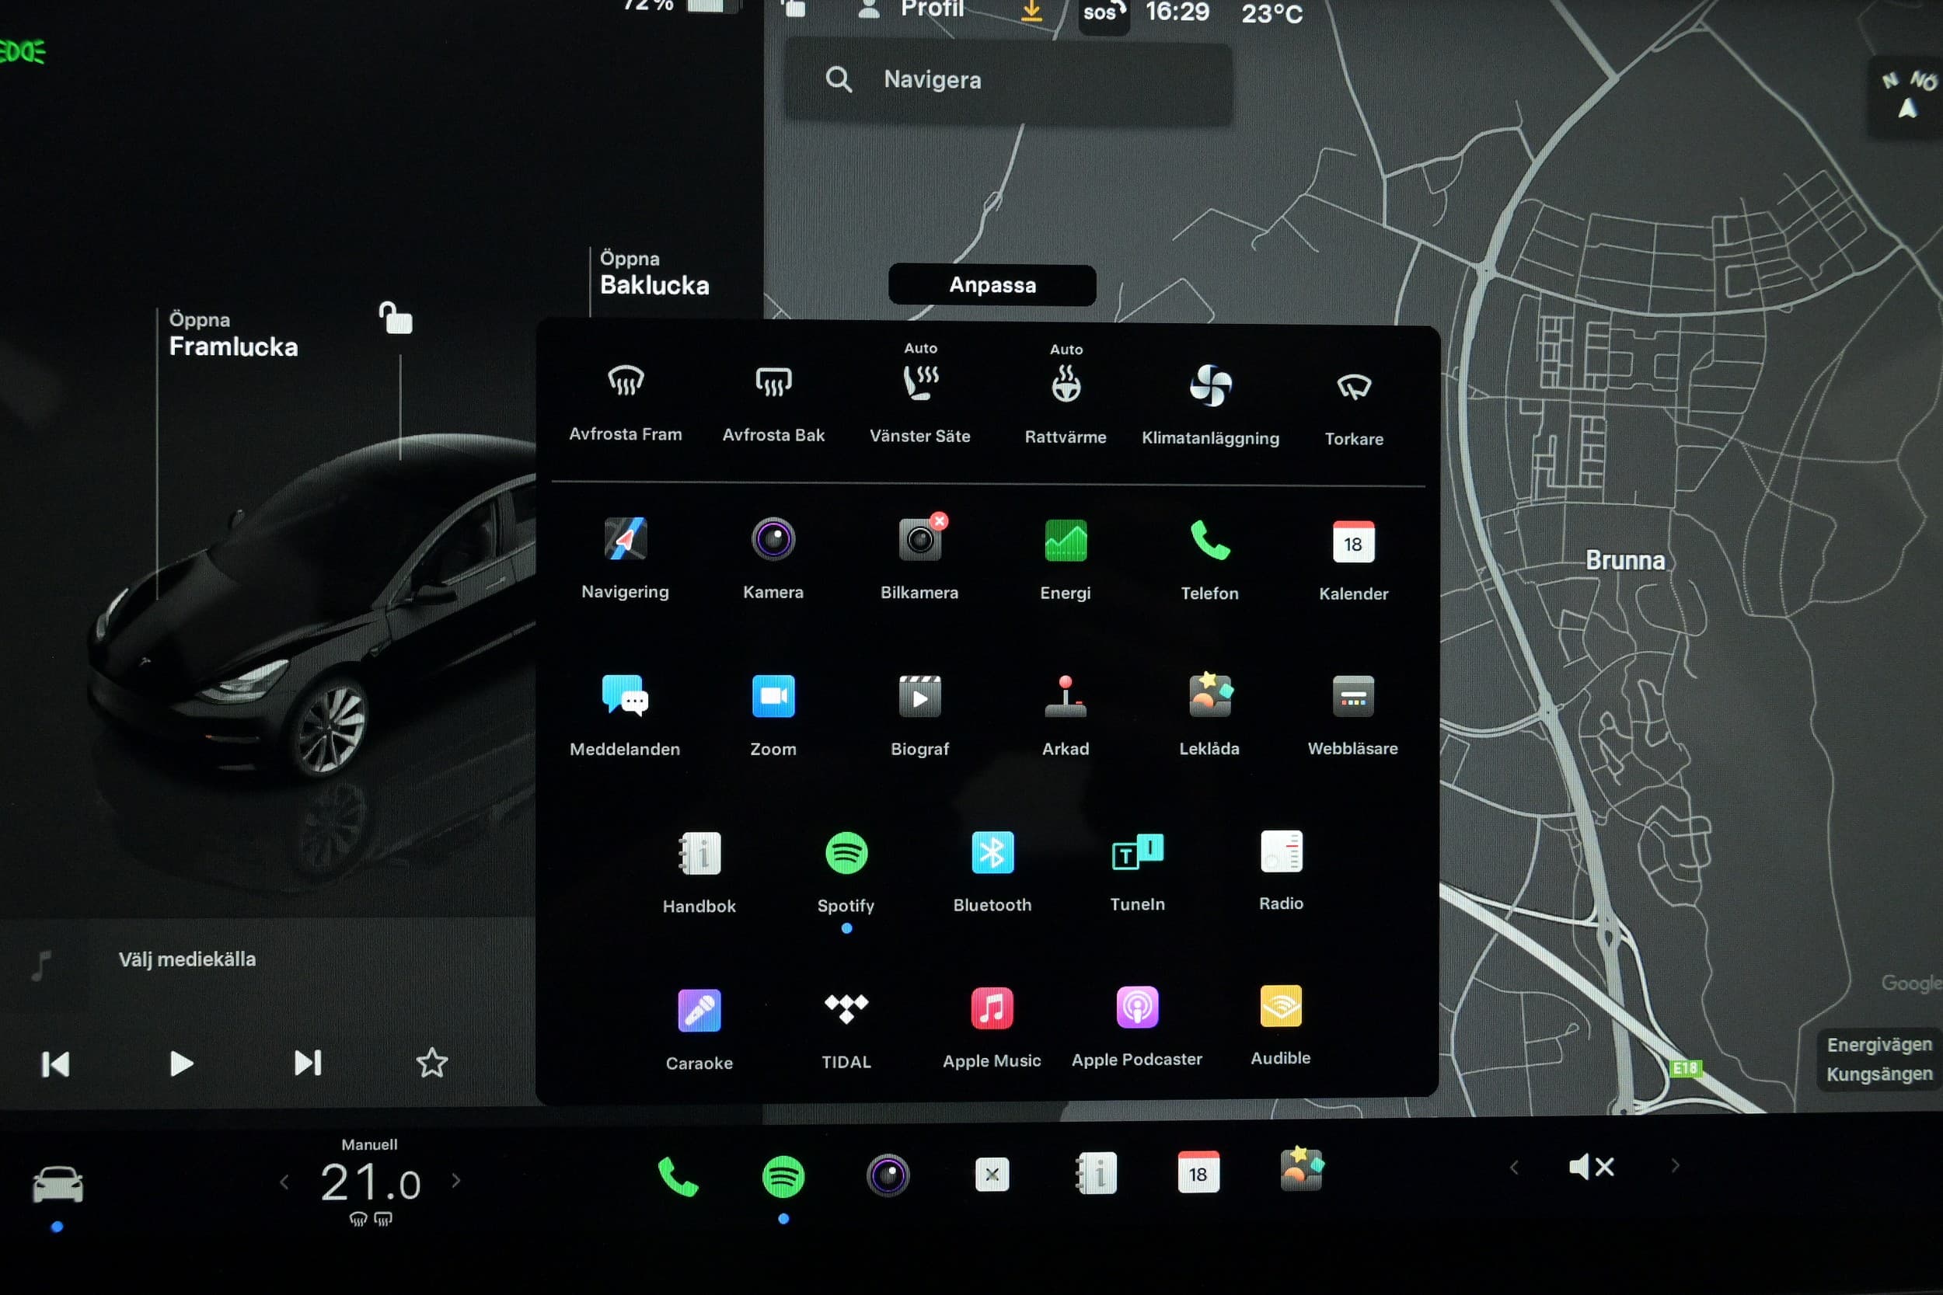The width and height of the screenshot is (1943, 1295).
Task: Open the Leklåda toybox dock icon
Action: click(1301, 1168)
